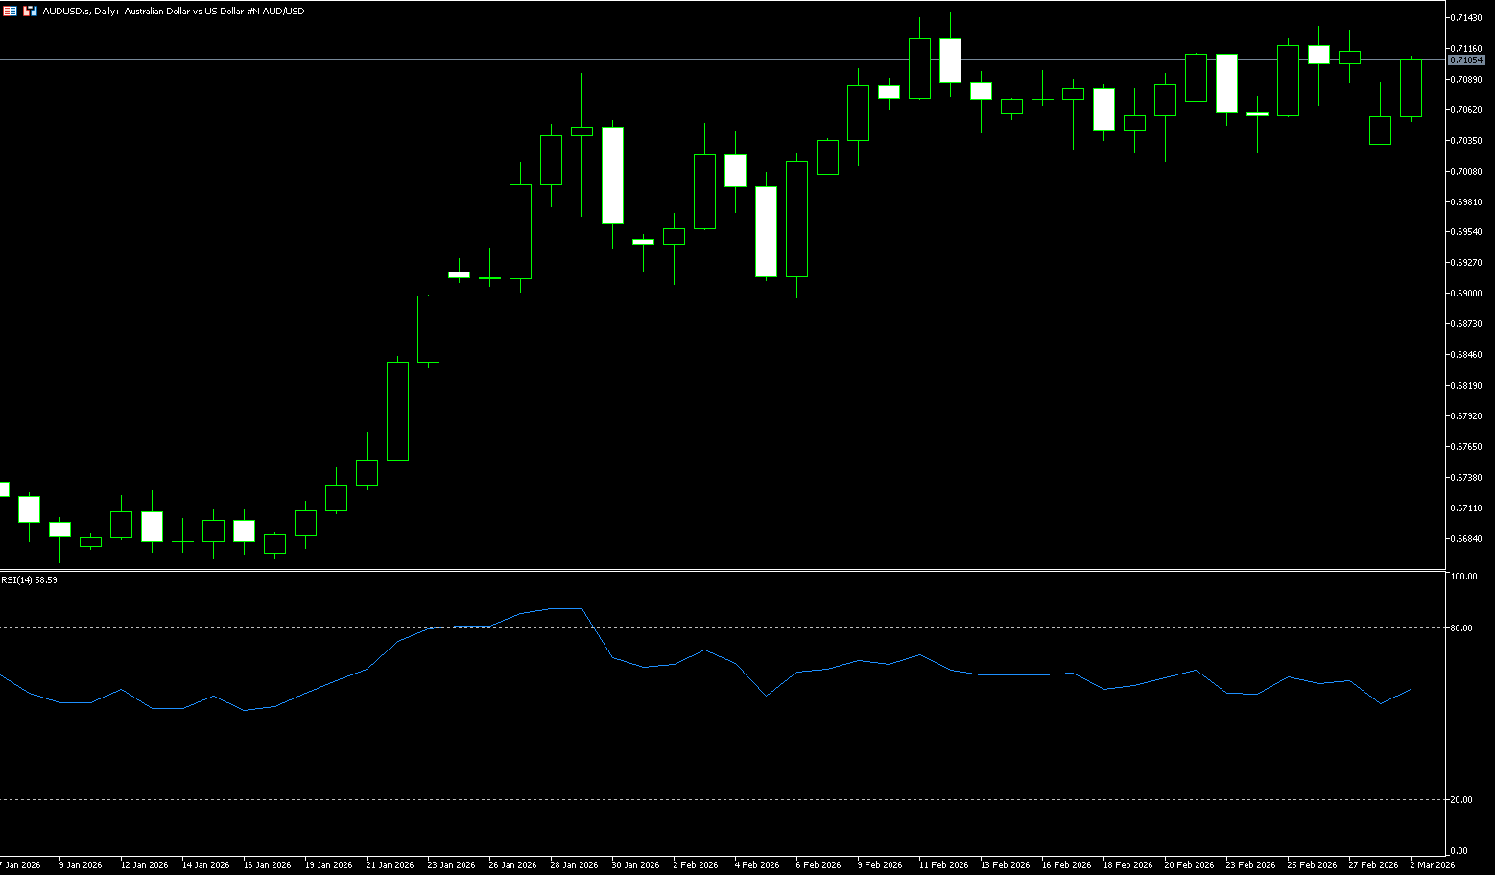This screenshot has width=1495, height=875.
Task: Click the RSI(14) 58.59 indicator label
Action: pyautogui.click(x=29, y=580)
